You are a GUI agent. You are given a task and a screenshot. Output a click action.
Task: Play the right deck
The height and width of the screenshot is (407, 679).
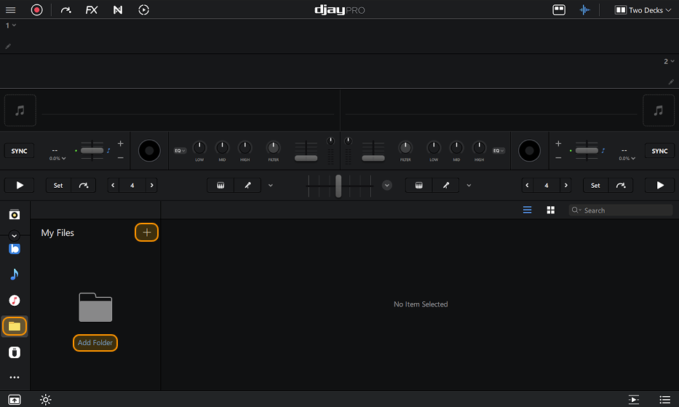point(660,185)
